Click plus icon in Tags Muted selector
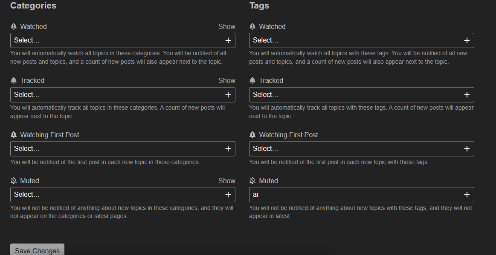 pyautogui.click(x=467, y=195)
